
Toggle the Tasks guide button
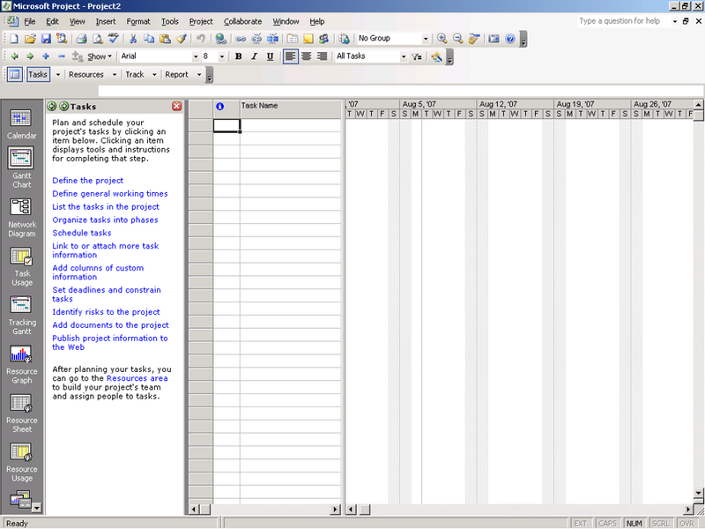(x=38, y=74)
